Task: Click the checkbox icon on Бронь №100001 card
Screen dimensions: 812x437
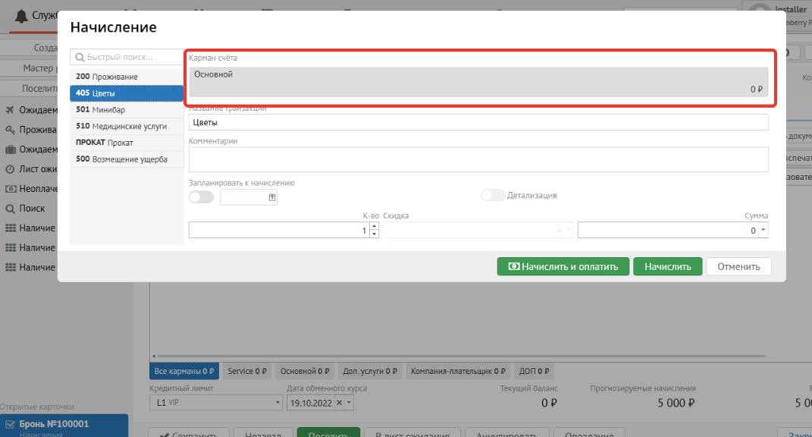Action: click(10, 425)
